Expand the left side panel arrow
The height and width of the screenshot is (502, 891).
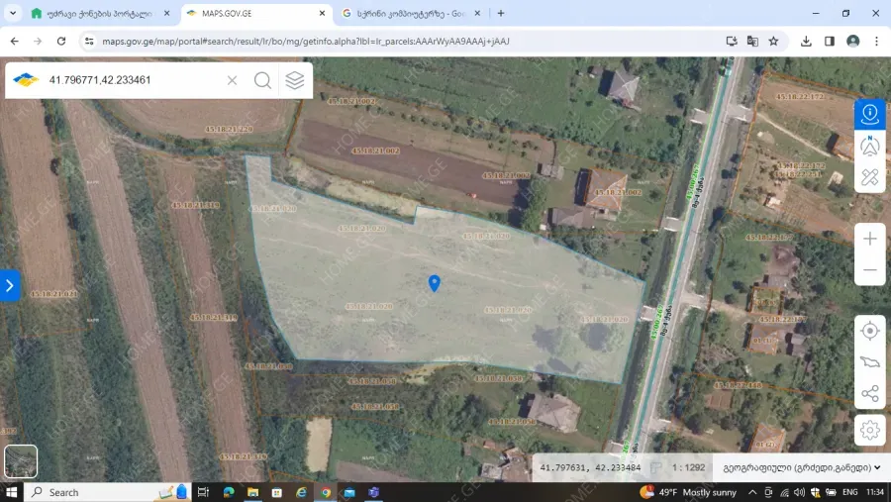click(9, 286)
